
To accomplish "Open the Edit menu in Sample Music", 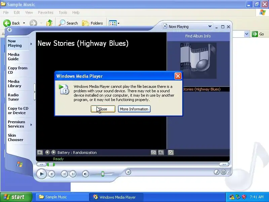I will (x=16, y=12).
